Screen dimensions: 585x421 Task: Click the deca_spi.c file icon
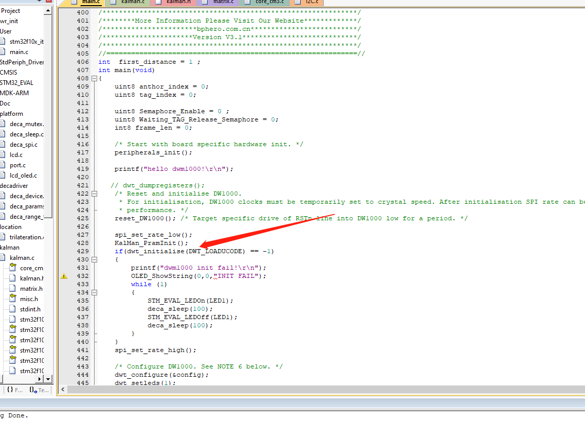3,144
